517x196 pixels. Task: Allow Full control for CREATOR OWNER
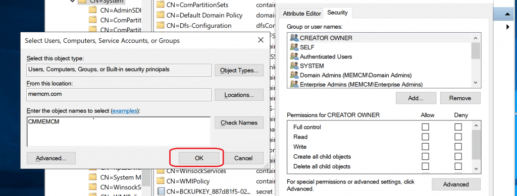click(x=425, y=127)
